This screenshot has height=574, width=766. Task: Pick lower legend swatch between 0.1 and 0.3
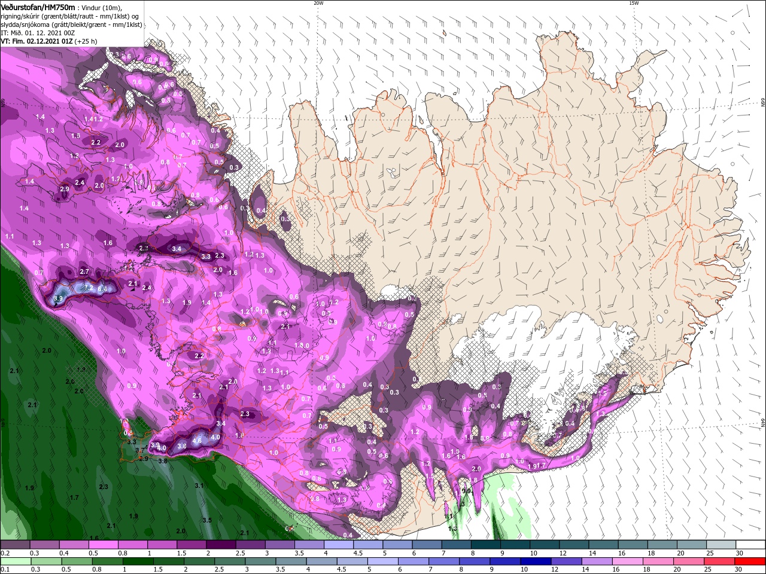tap(15, 561)
